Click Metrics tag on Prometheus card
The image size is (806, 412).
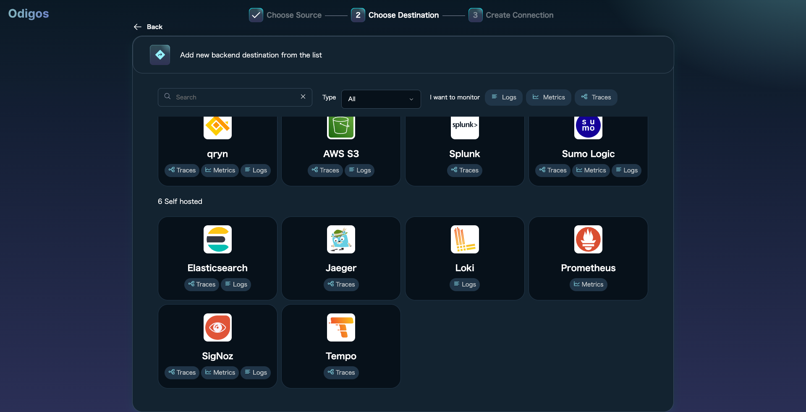(588, 284)
